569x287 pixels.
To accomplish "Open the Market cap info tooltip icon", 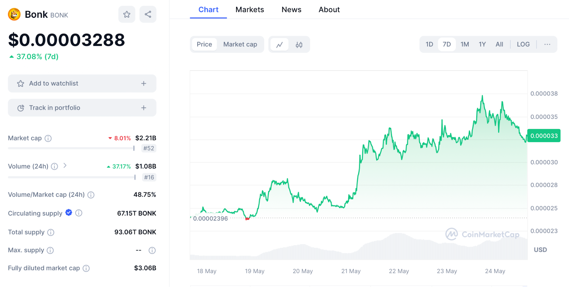I will tap(48, 138).
